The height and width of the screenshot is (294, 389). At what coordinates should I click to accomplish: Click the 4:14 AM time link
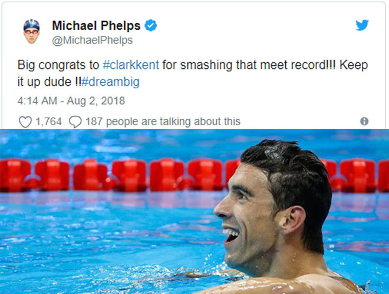pos(37,101)
